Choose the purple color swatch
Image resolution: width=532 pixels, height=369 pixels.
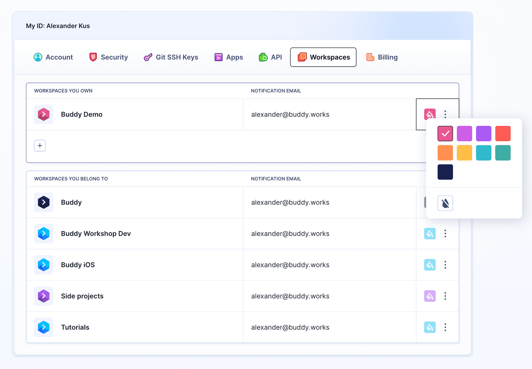[x=484, y=134]
